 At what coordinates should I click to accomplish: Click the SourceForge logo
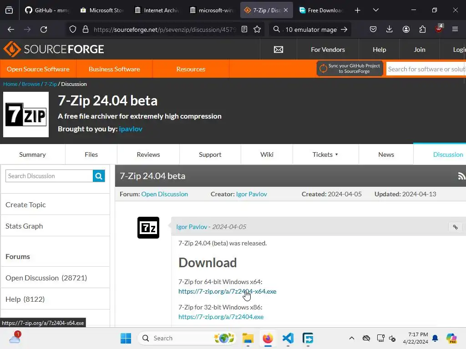54,49
